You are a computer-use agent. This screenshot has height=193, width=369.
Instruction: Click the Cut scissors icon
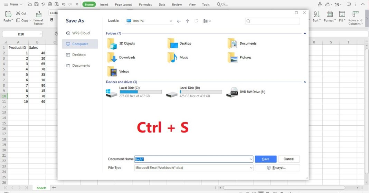tap(18, 13)
